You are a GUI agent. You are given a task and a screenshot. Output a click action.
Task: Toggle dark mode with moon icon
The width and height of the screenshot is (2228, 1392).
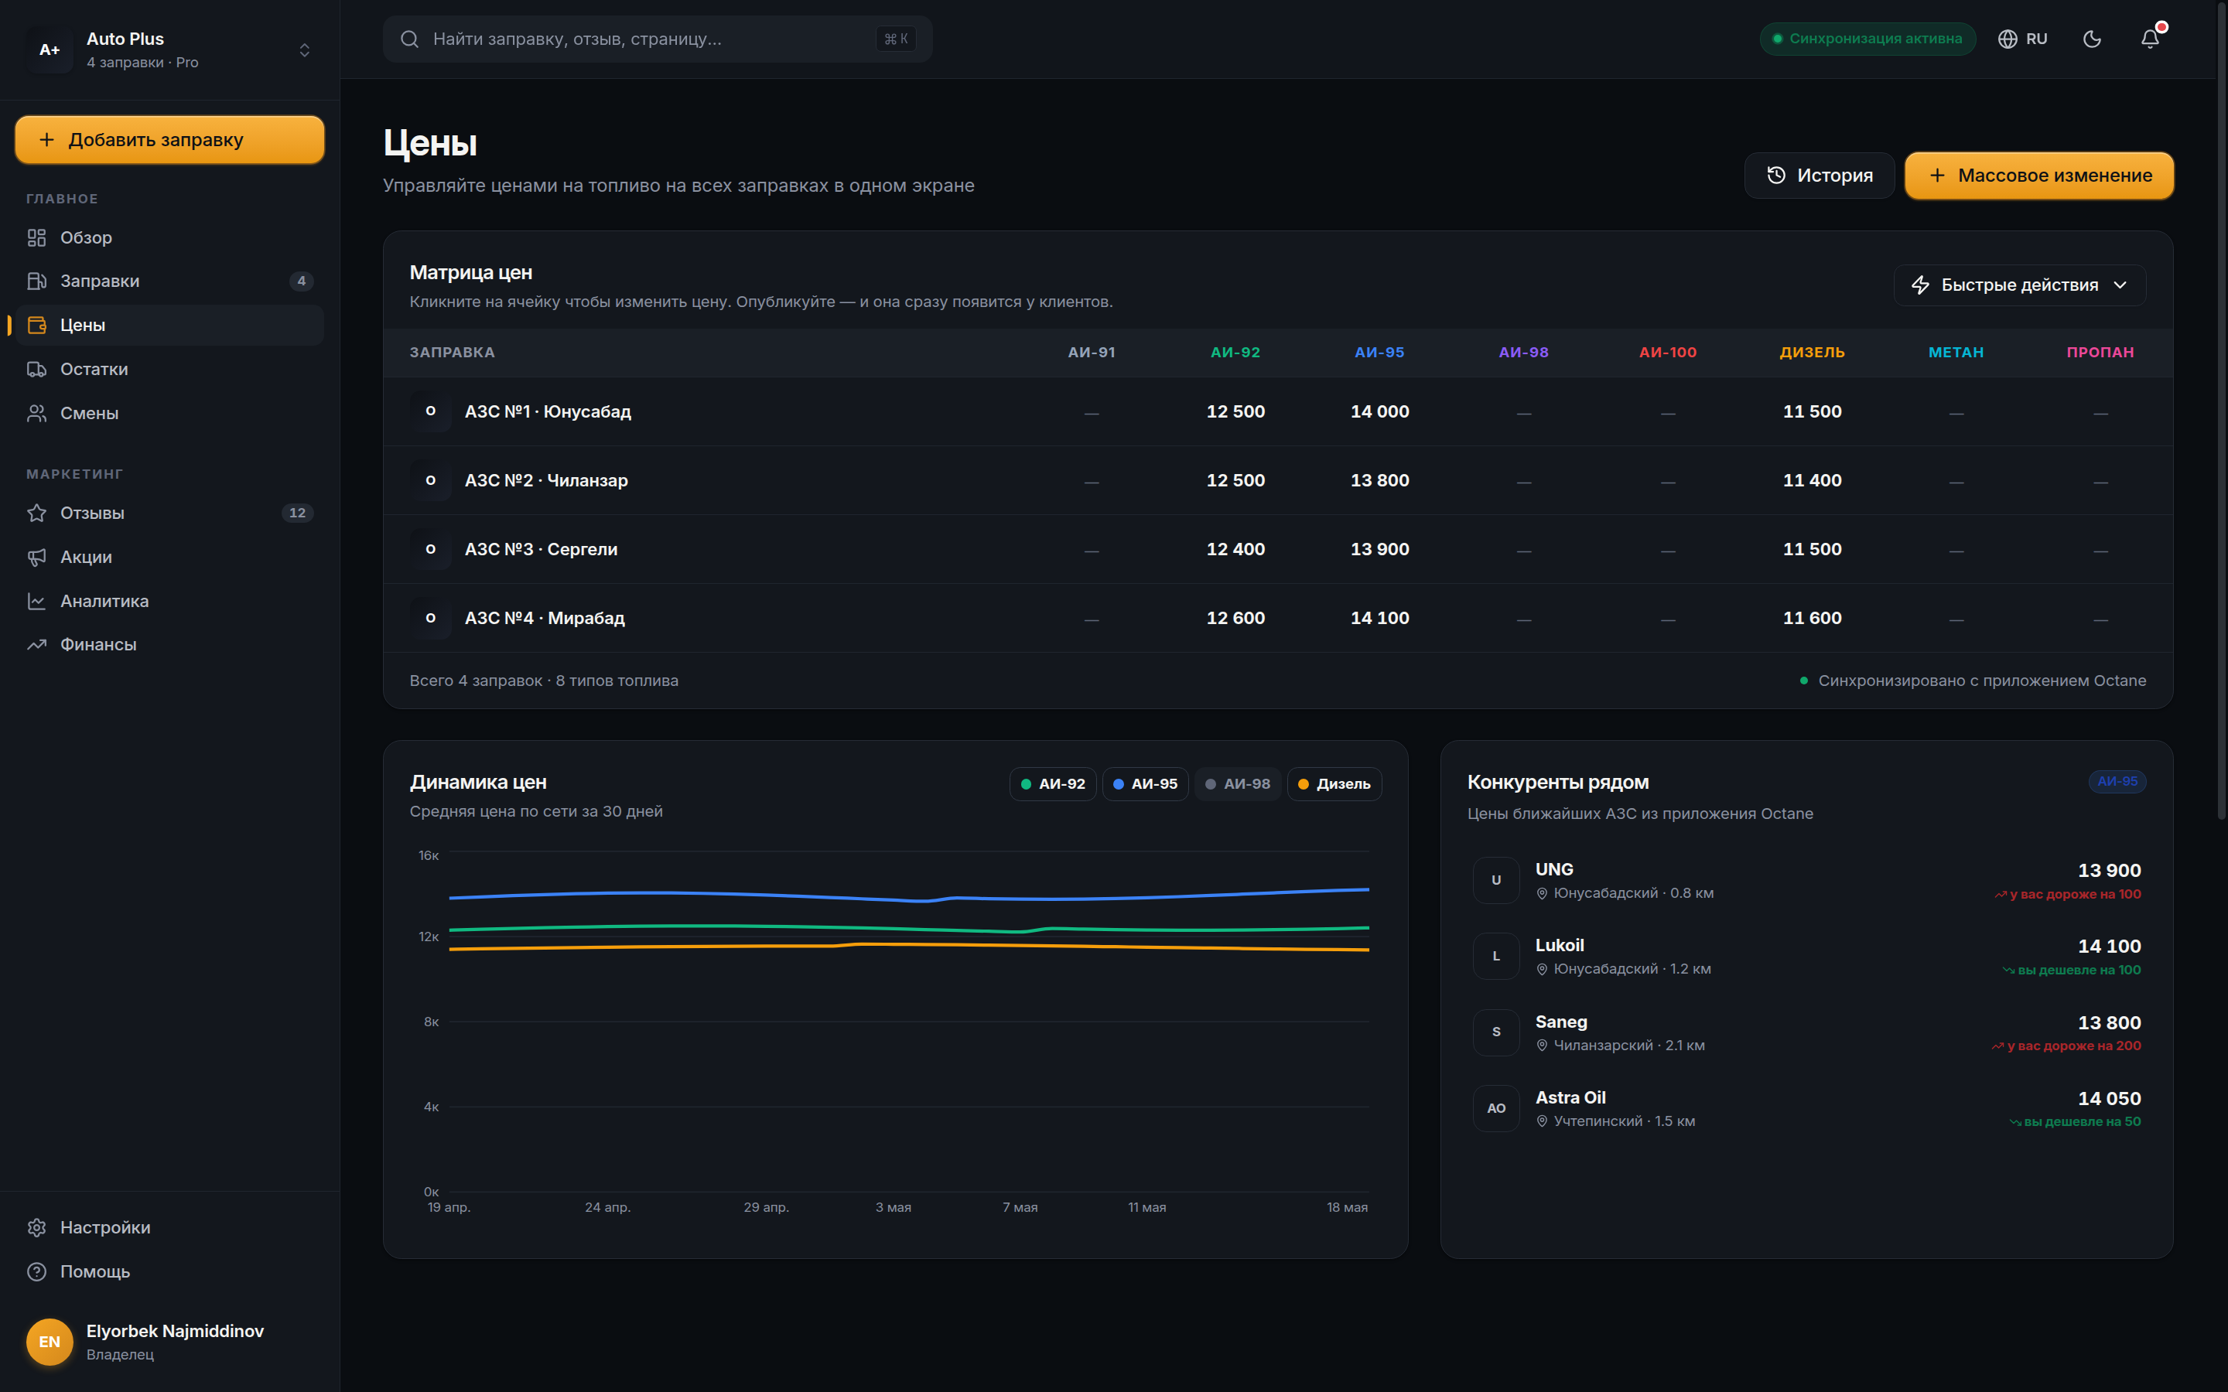pos(2092,39)
